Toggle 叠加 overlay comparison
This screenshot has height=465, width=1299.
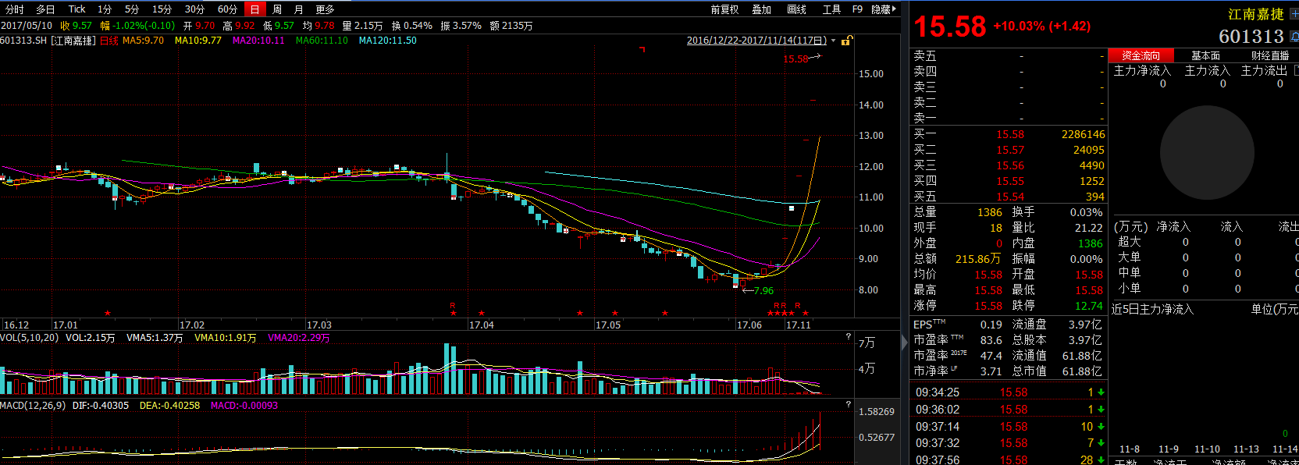pos(761,9)
